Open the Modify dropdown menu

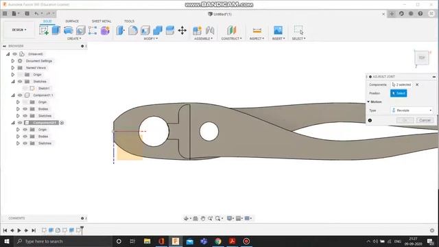[151, 38]
